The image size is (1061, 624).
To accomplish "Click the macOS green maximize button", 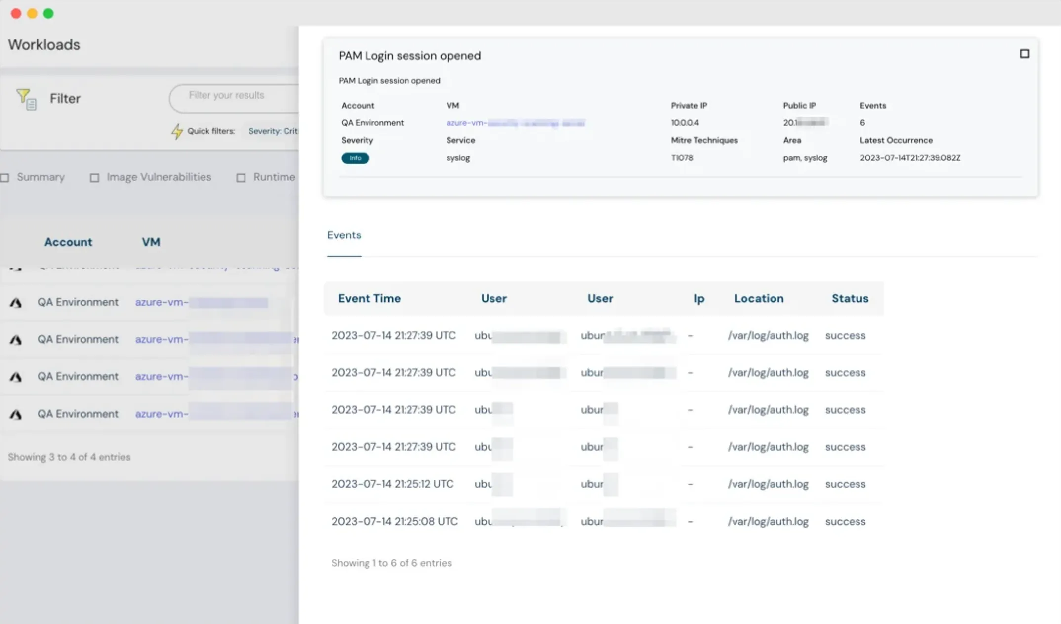I will (48, 13).
